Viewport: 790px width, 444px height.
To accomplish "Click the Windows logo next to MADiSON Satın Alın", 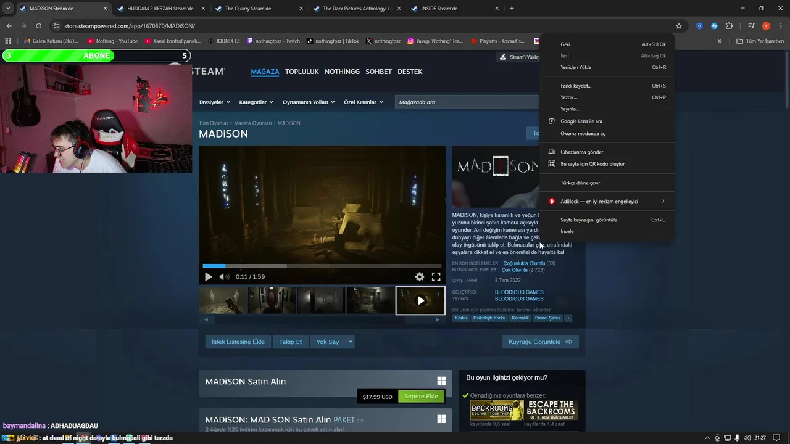I will coord(441,381).
